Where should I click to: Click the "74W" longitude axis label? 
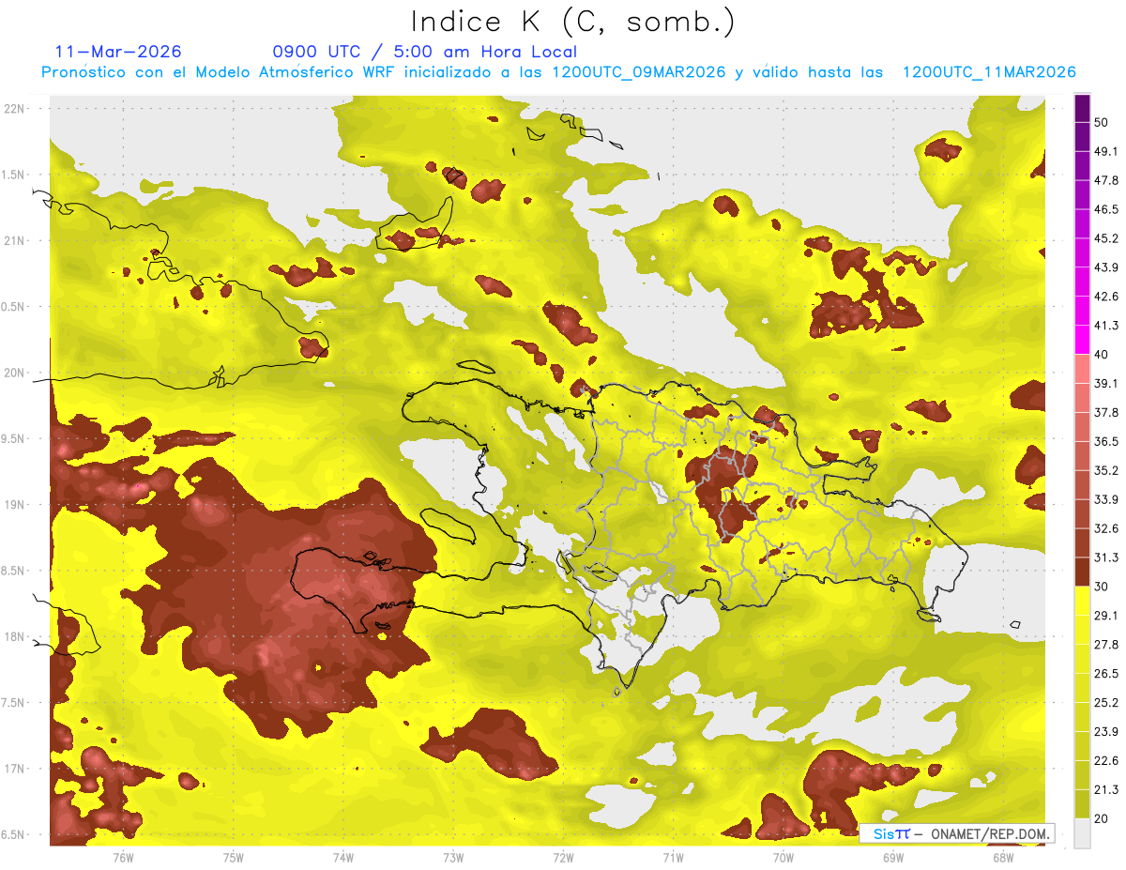coord(342,858)
